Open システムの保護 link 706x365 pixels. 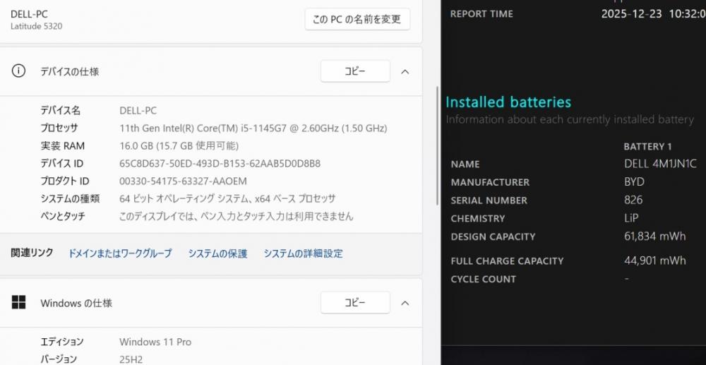[x=217, y=253]
